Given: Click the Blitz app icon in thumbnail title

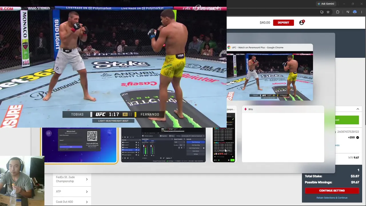Looking at the screenshot, I should click(x=245, y=109).
